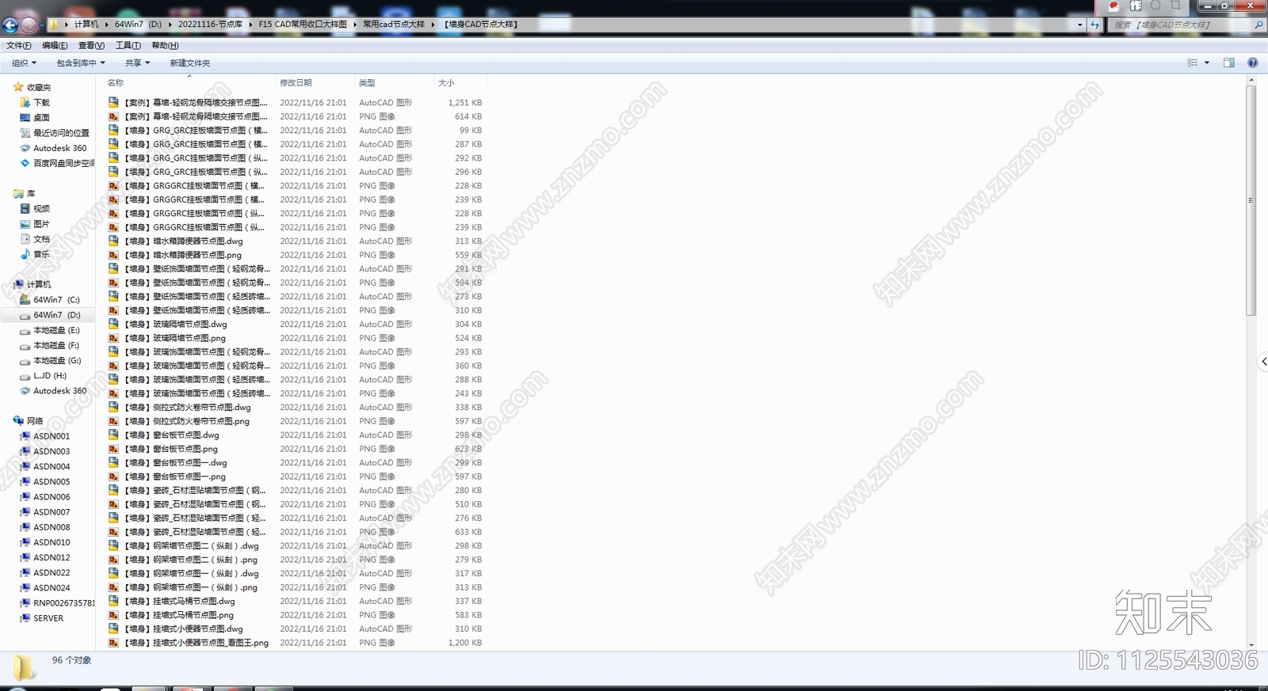This screenshot has height=691, width=1268.
Task: Click the SERVER network computer icon
Action: coord(25,618)
